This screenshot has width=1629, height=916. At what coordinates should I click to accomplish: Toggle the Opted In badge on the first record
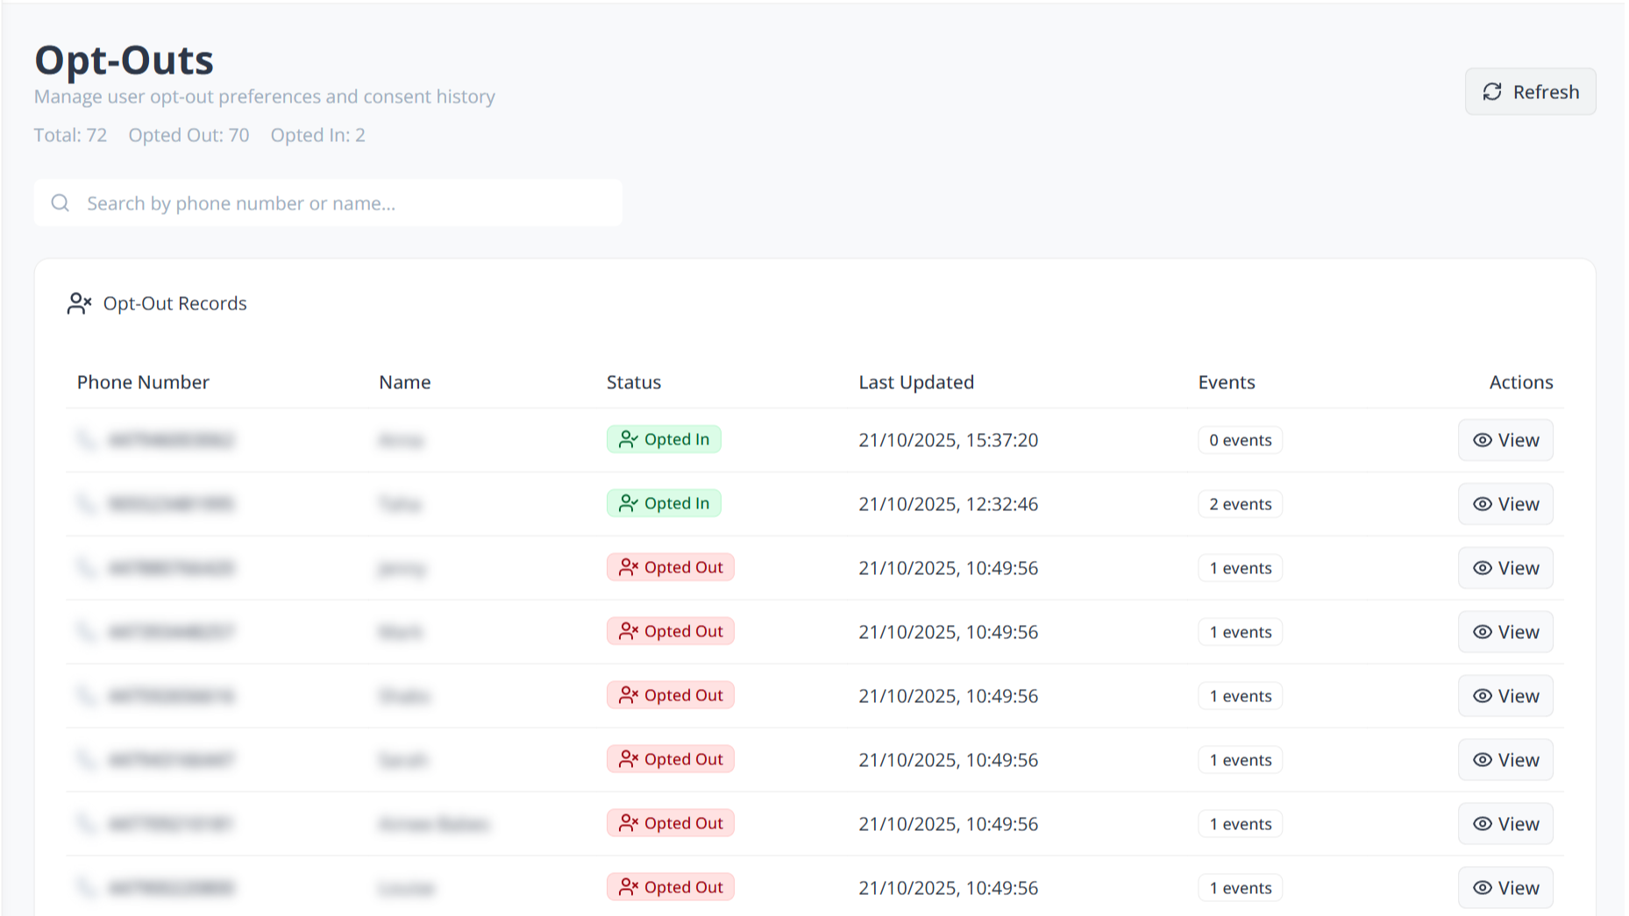pos(664,438)
